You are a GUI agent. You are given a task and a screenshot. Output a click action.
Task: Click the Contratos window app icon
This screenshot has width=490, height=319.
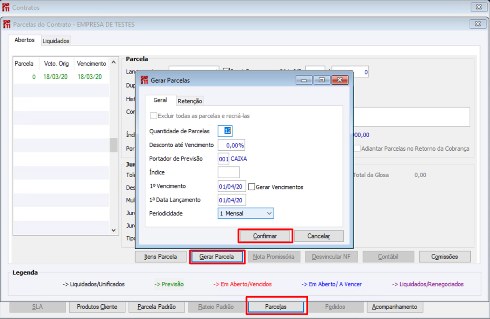point(6,7)
